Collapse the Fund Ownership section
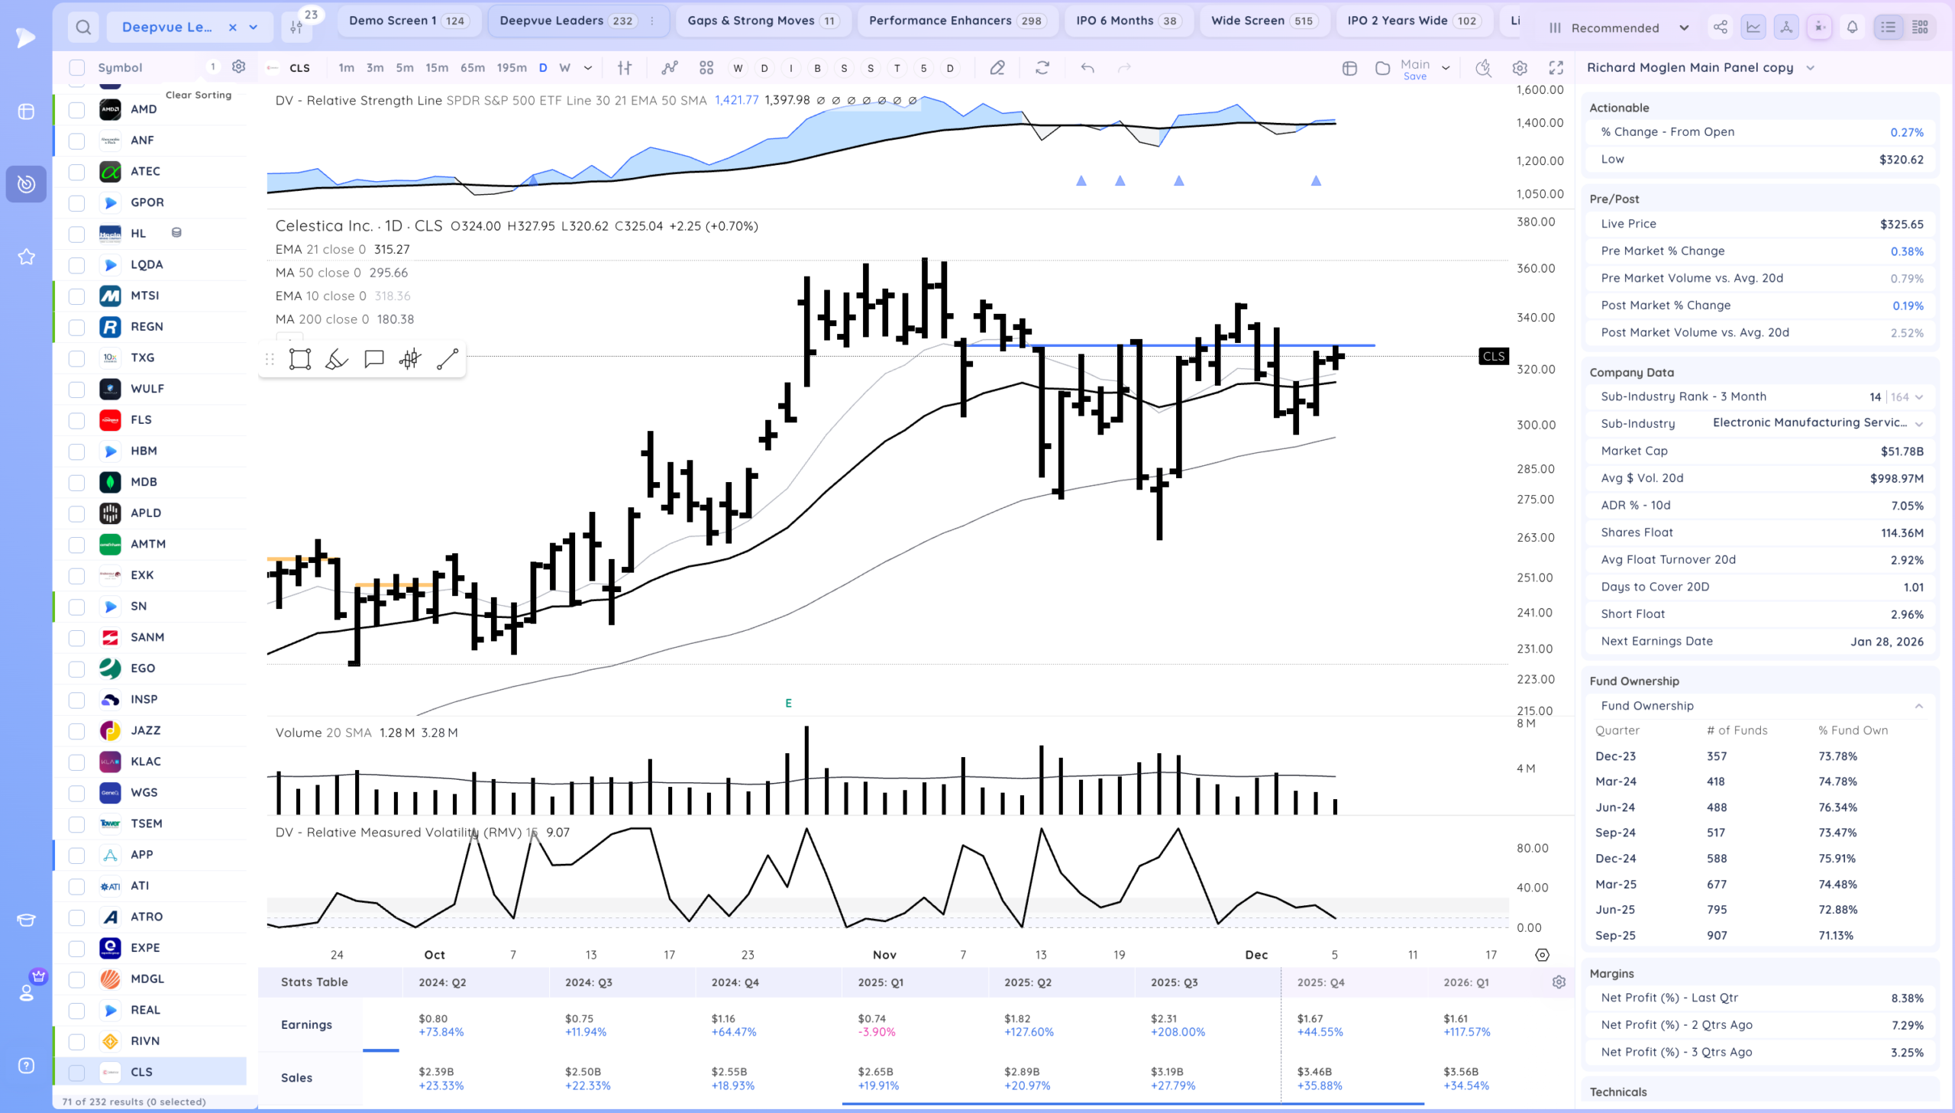 coord(1918,706)
